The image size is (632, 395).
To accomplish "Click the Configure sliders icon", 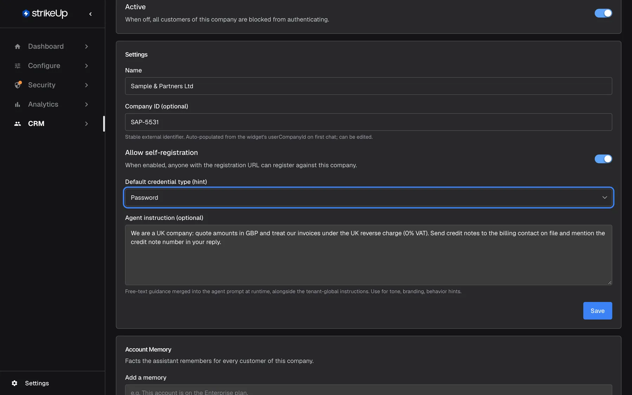I will pyautogui.click(x=18, y=66).
